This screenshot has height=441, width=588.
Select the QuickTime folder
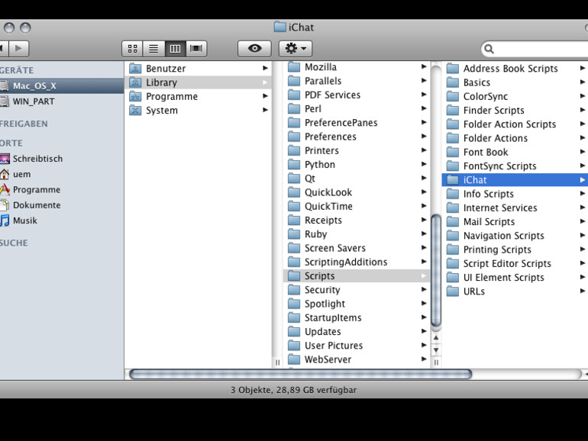(x=357, y=206)
